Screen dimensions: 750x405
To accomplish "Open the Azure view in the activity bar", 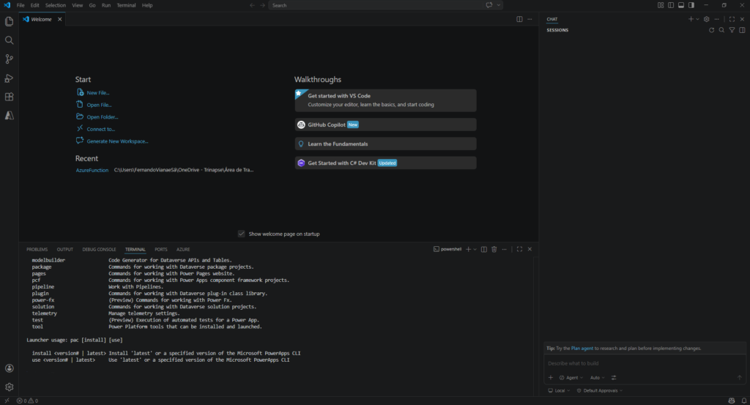I will pyautogui.click(x=9, y=115).
